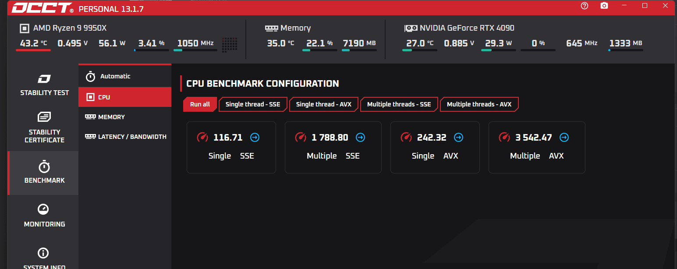Click the gauge icon on the Multiple AVX card
This screenshot has width=677, height=269.
504,138
